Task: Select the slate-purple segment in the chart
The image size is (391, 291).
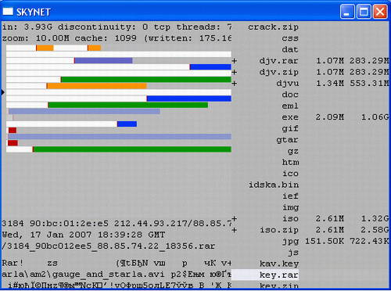Action: pos(103,61)
